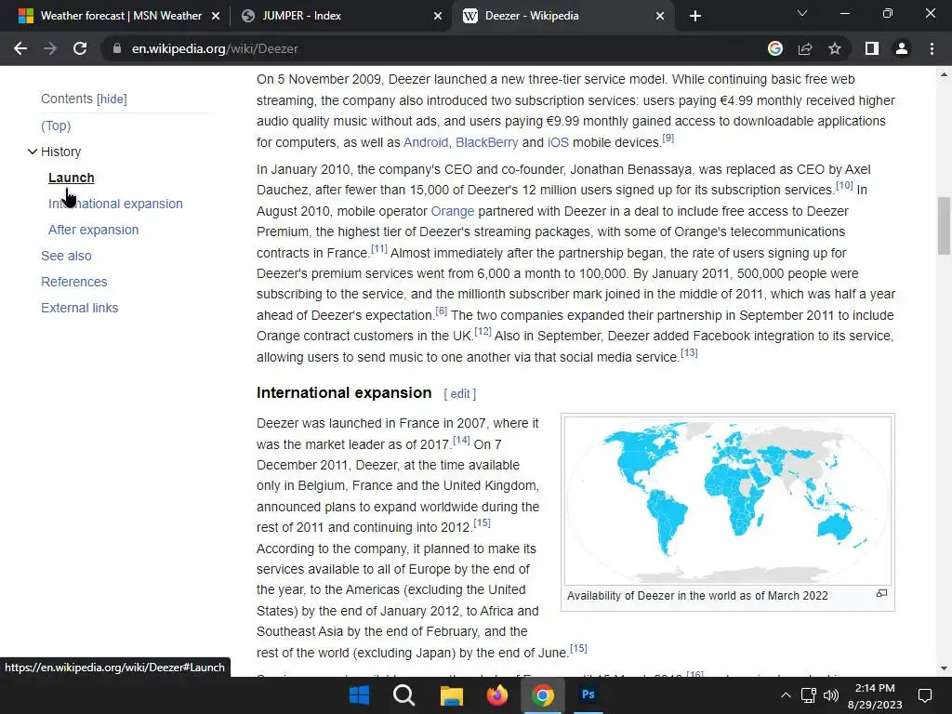Open the volume speaker icon
Viewport: 952px width, 714px height.
[830, 695]
